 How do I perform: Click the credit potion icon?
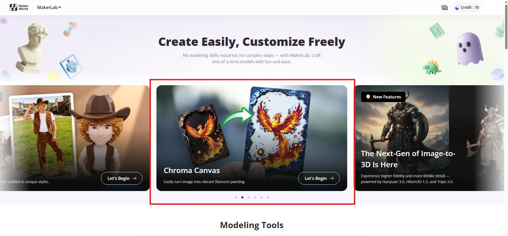(457, 7)
